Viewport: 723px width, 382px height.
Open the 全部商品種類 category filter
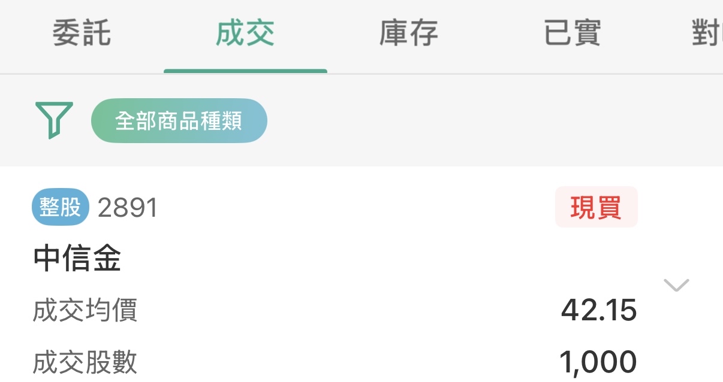point(179,120)
